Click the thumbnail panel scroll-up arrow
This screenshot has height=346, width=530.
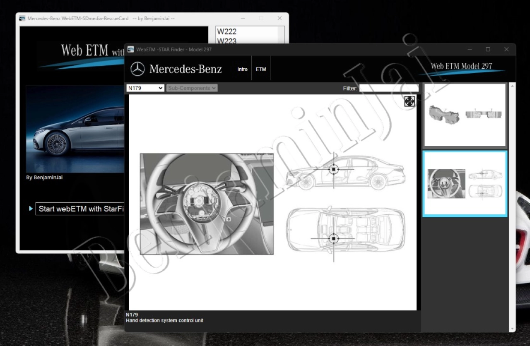(x=513, y=86)
